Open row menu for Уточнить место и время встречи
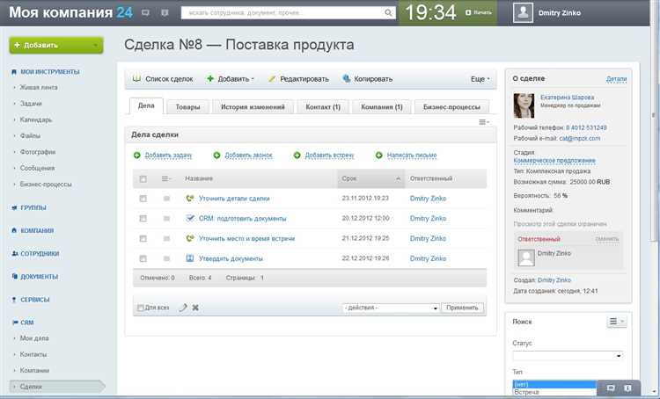This screenshot has width=660, height=399. [166, 238]
